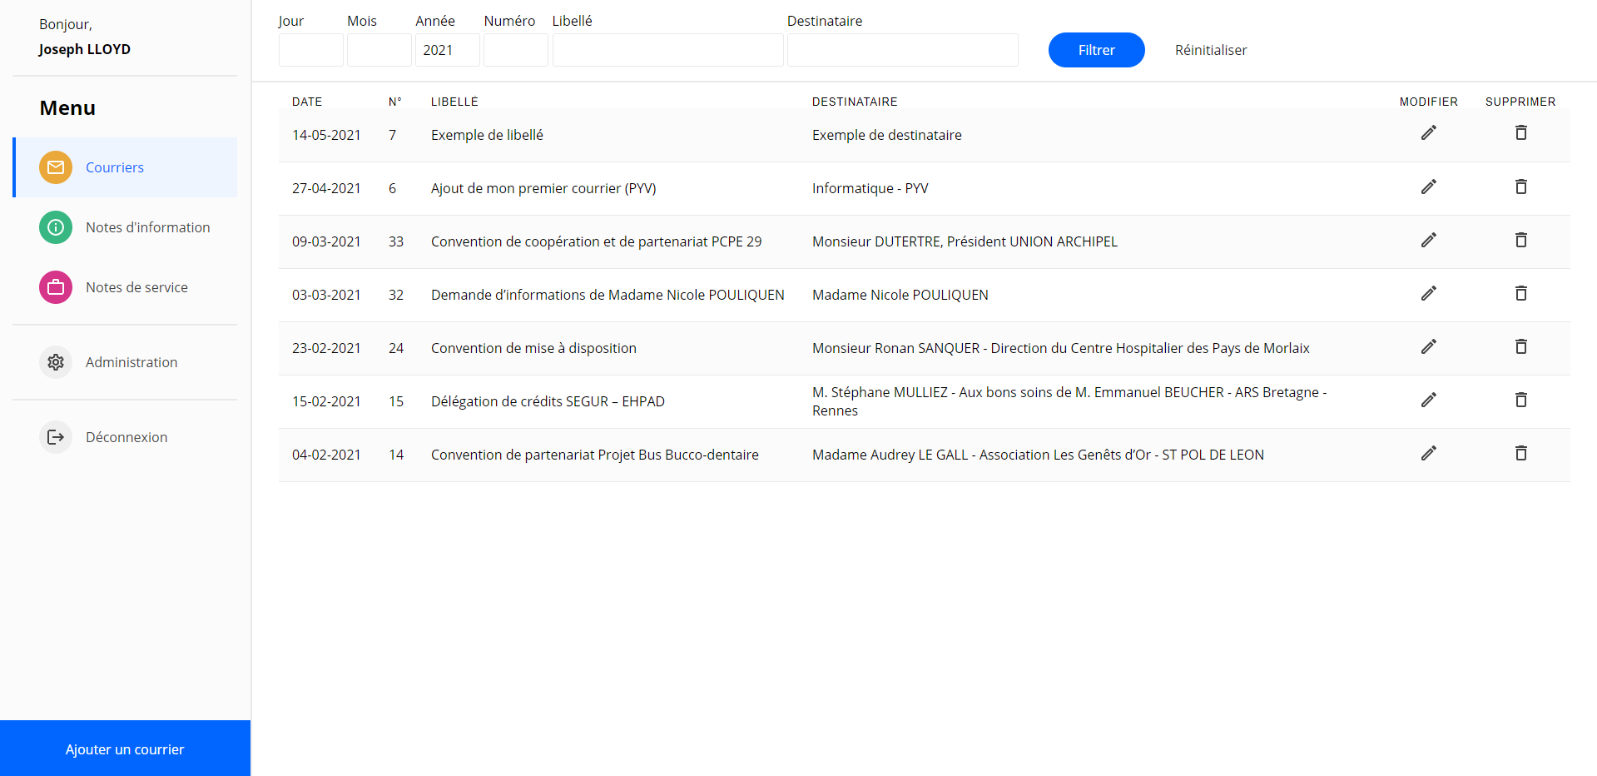1597x776 pixels.
Task: Click the Notes de service briefcase icon
Action: click(55, 287)
